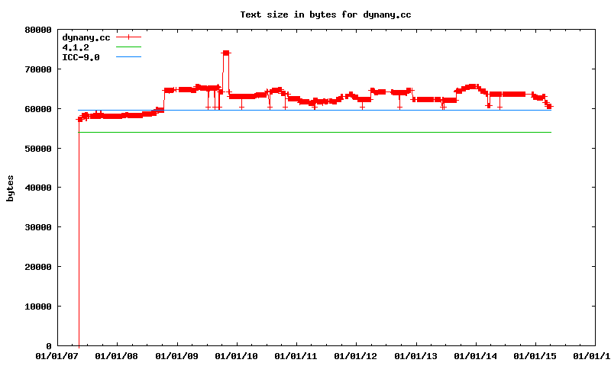The height and width of the screenshot is (366, 611).
Task: Click the 80000 y-axis tick label
Action: coord(37,30)
